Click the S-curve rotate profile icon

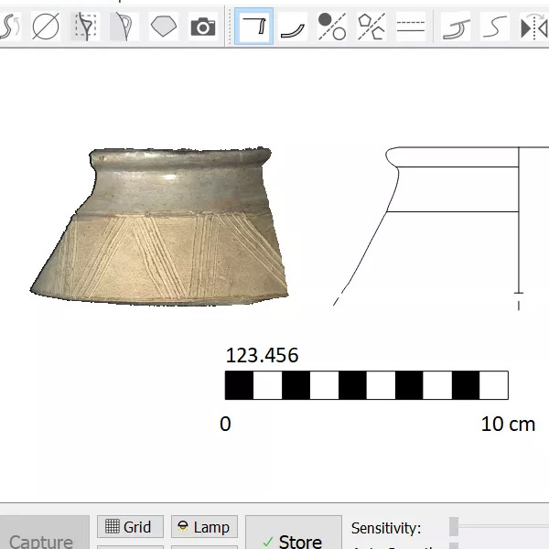click(10, 27)
